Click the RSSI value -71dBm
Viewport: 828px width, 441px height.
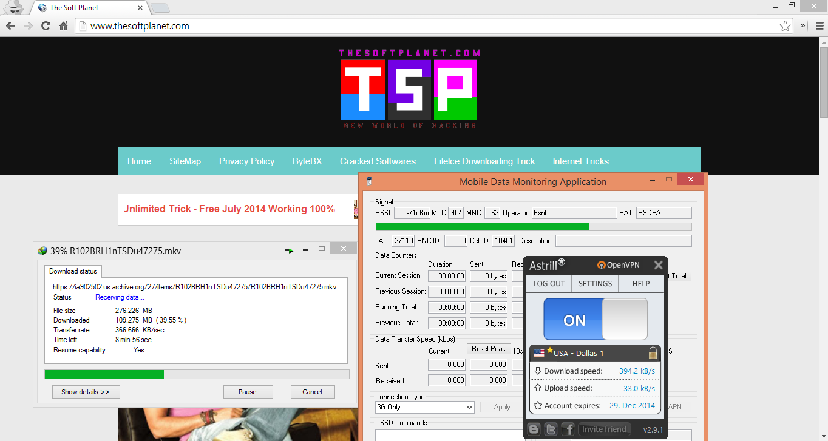coord(412,213)
